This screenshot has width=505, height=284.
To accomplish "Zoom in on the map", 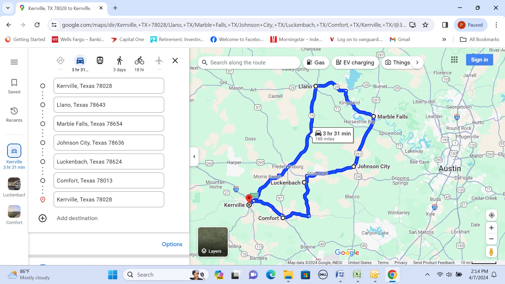I will tap(491, 228).
